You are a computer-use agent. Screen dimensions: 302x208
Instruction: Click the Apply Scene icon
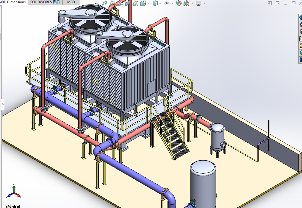pyautogui.click(x=187, y=3)
